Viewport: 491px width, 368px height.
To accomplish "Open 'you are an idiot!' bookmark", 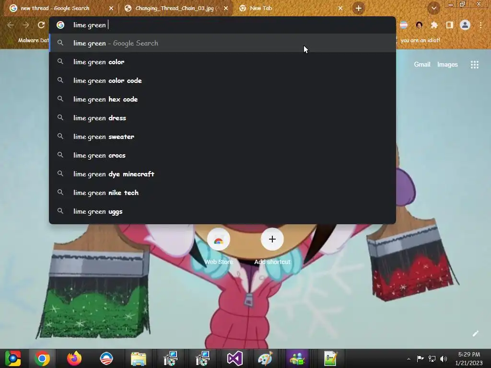I will pyautogui.click(x=420, y=40).
